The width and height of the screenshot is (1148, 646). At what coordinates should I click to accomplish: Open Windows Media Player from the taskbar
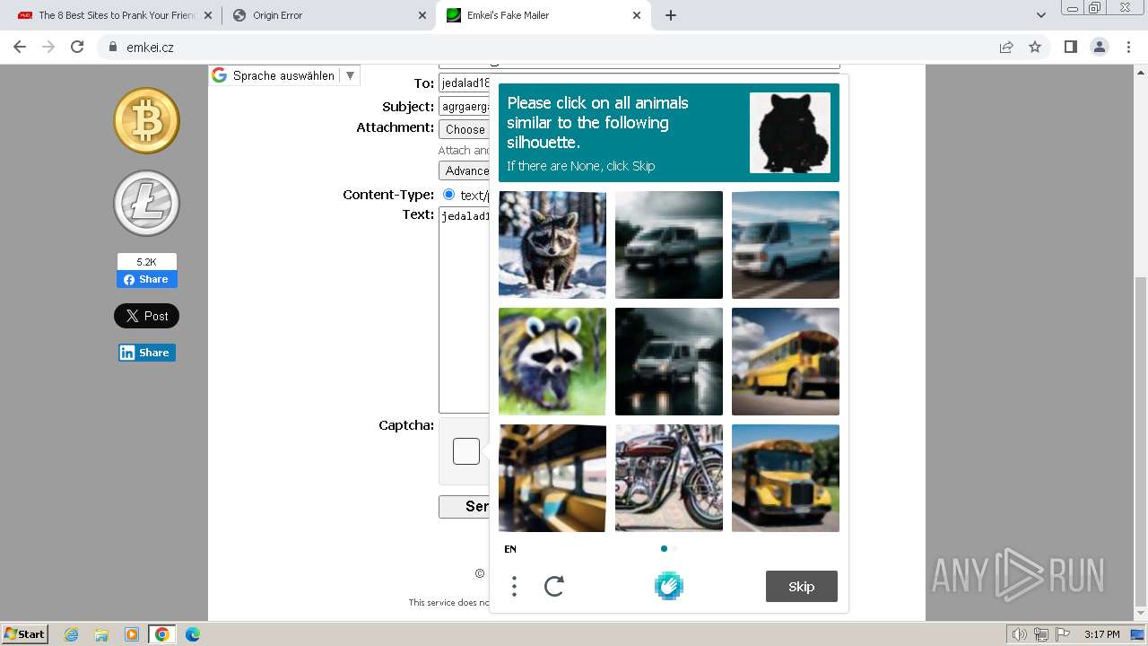click(x=132, y=634)
